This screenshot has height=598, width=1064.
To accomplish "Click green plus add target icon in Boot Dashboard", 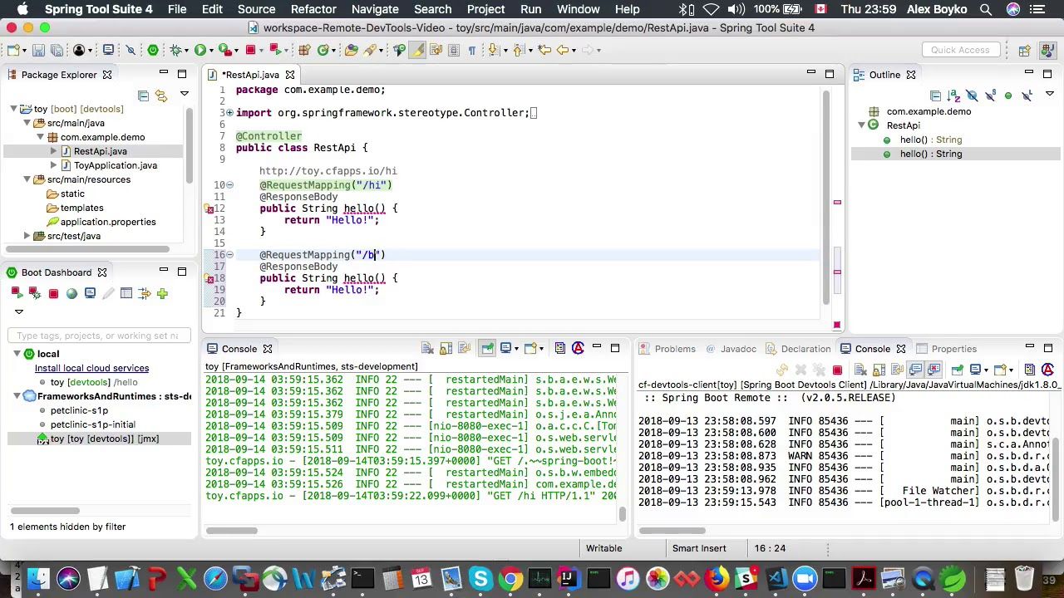I will pyautogui.click(x=163, y=293).
